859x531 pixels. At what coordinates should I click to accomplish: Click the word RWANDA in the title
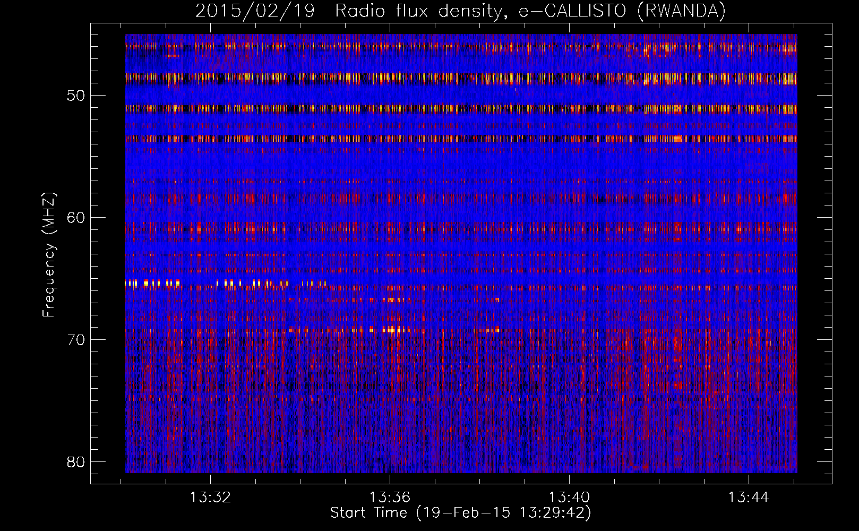(681, 11)
